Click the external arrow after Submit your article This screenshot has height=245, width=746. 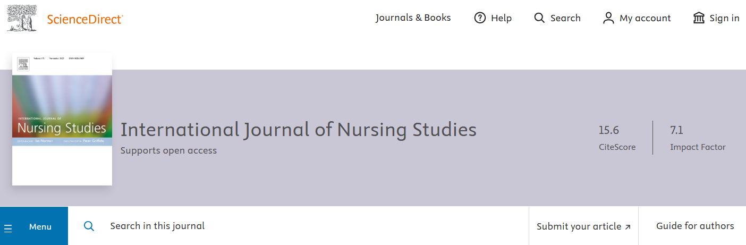(x=628, y=227)
